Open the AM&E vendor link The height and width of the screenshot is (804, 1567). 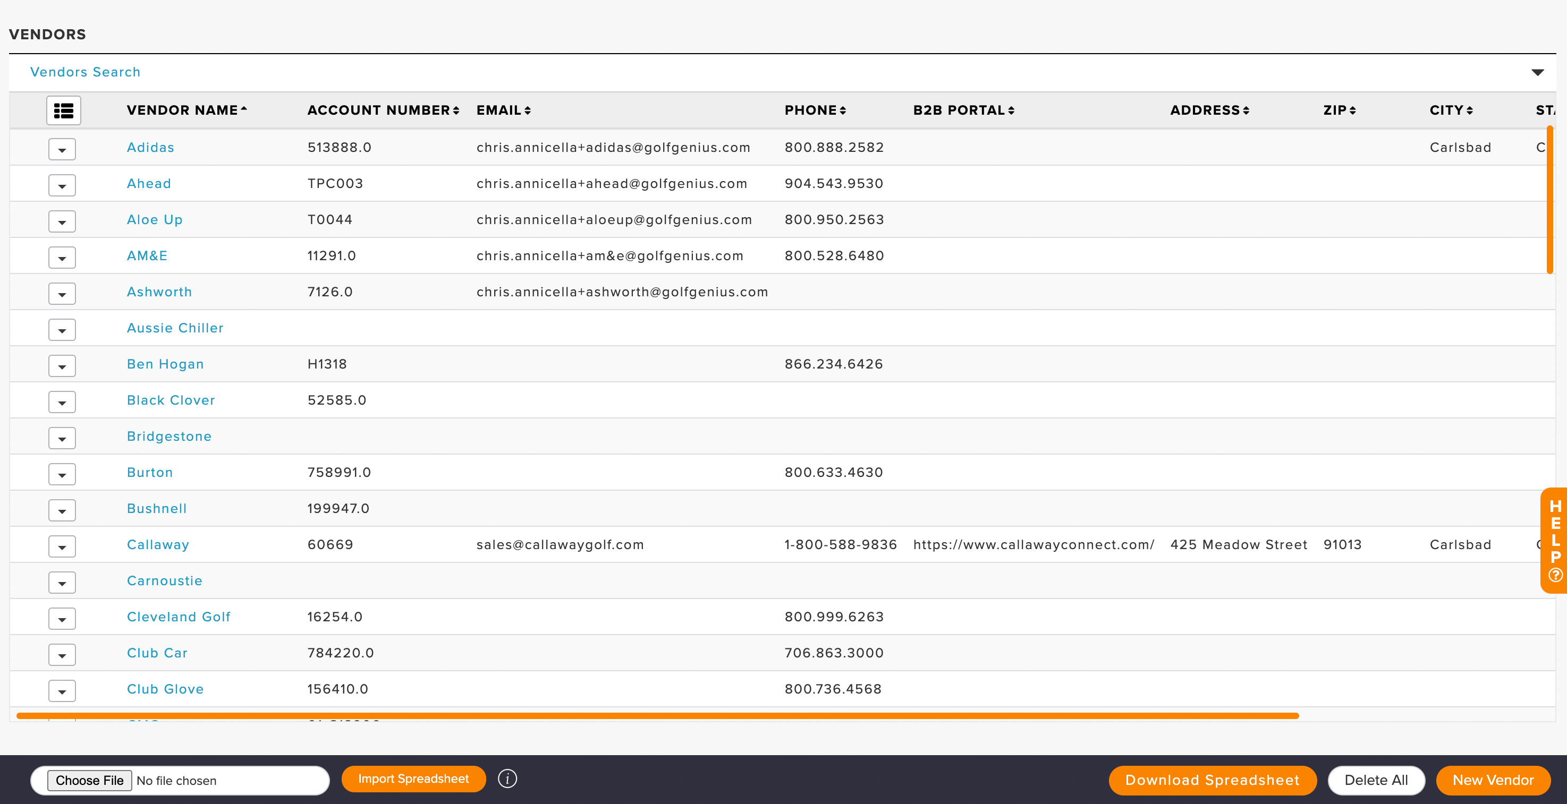click(147, 256)
